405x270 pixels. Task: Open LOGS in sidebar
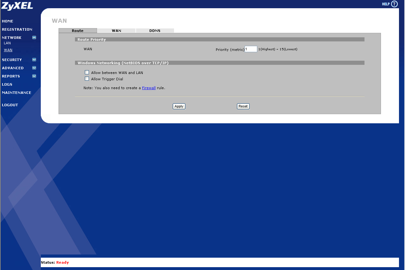pos(7,84)
